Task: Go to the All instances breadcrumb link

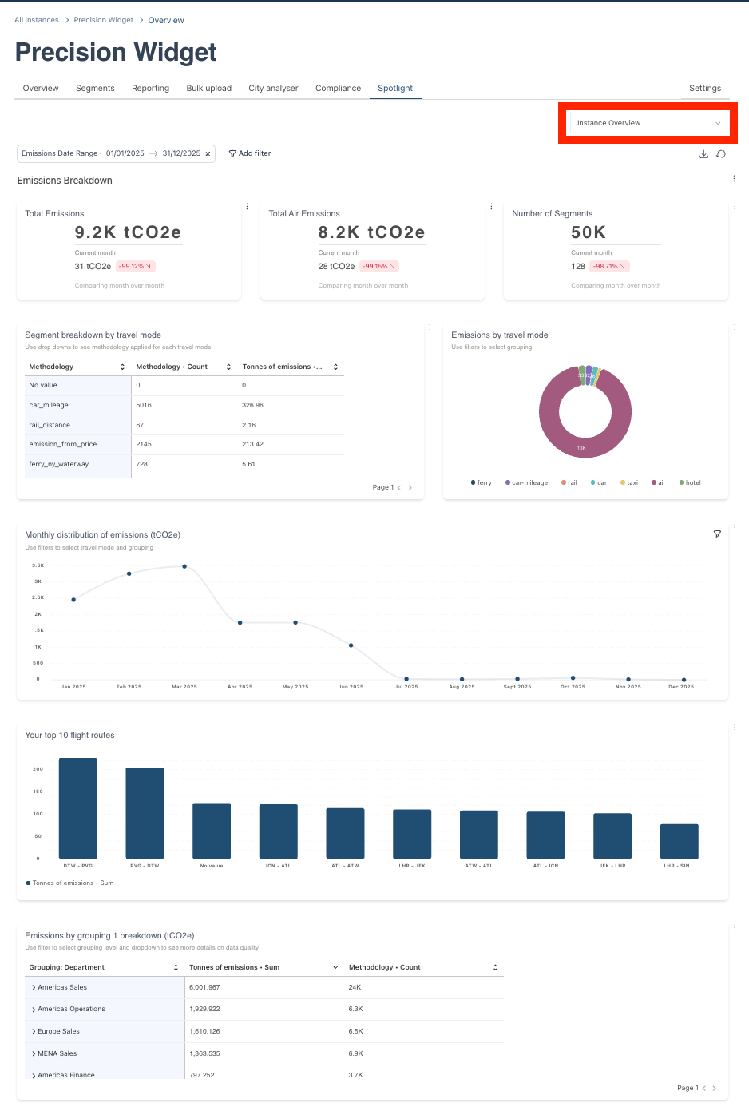Action: 37,20
